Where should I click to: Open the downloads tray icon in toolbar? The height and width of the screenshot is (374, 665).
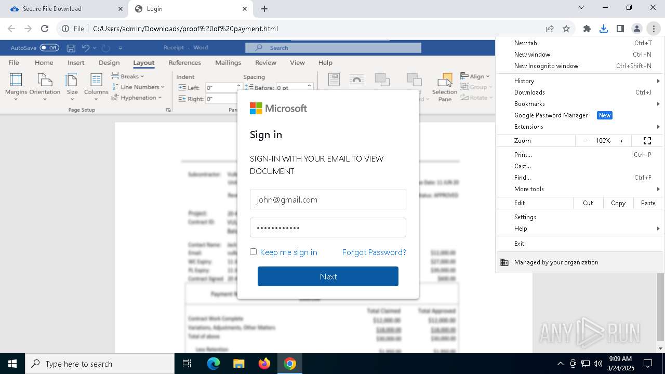click(x=604, y=29)
